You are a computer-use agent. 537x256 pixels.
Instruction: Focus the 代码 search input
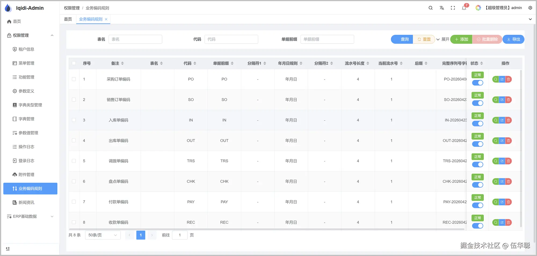[231, 39]
